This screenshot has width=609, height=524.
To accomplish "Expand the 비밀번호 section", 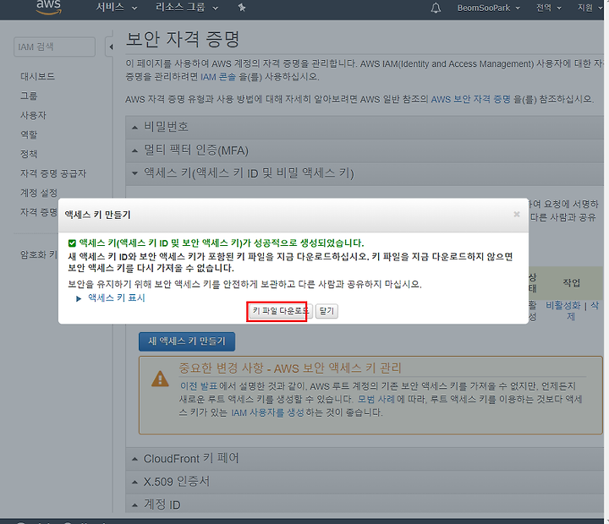I will (365, 127).
